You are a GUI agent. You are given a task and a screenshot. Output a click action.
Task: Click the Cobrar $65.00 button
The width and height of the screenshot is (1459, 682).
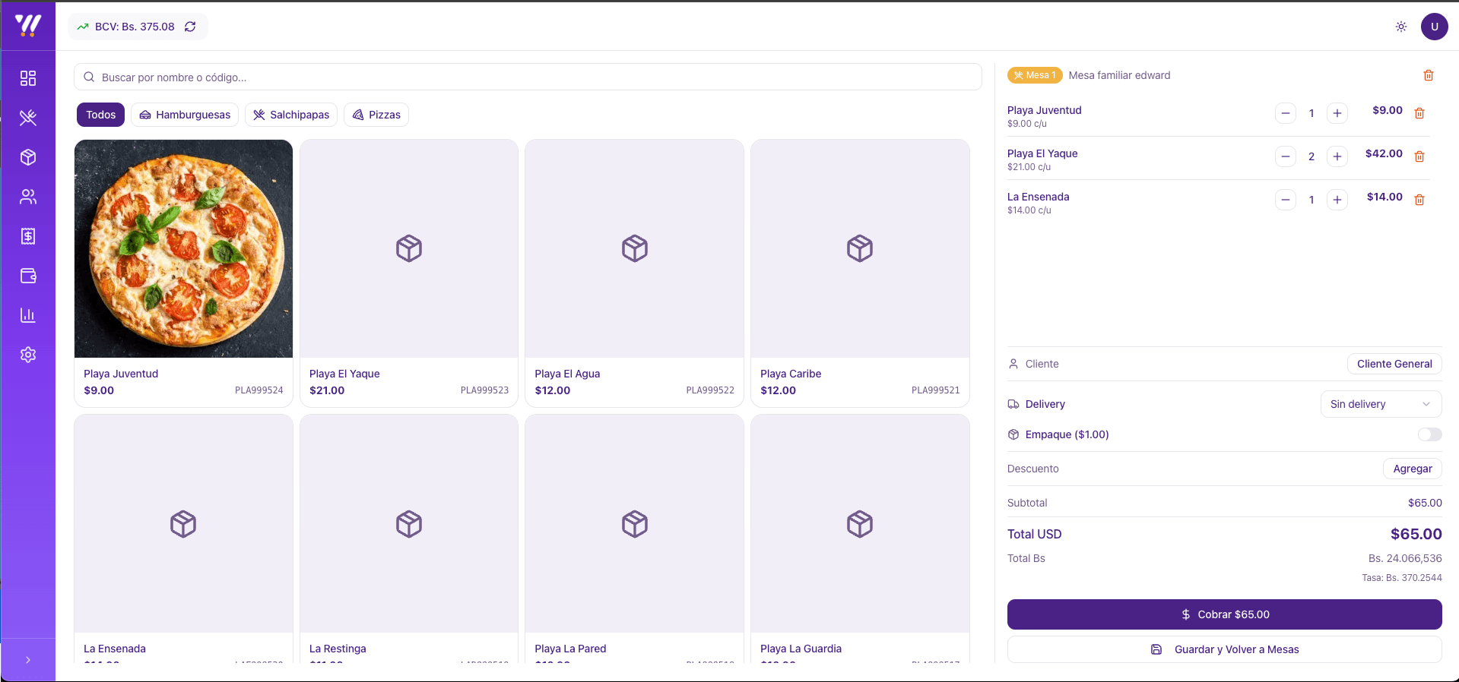pos(1224,614)
